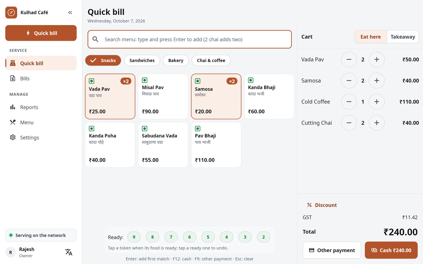
Task: Decrease Cutting Chai quantity with minus
Action: [349, 123]
